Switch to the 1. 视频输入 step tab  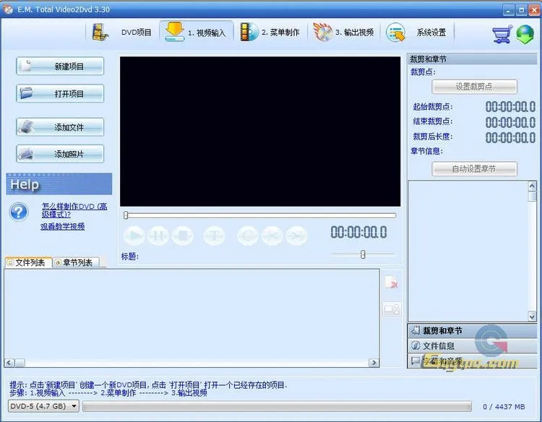(x=197, y=33)
